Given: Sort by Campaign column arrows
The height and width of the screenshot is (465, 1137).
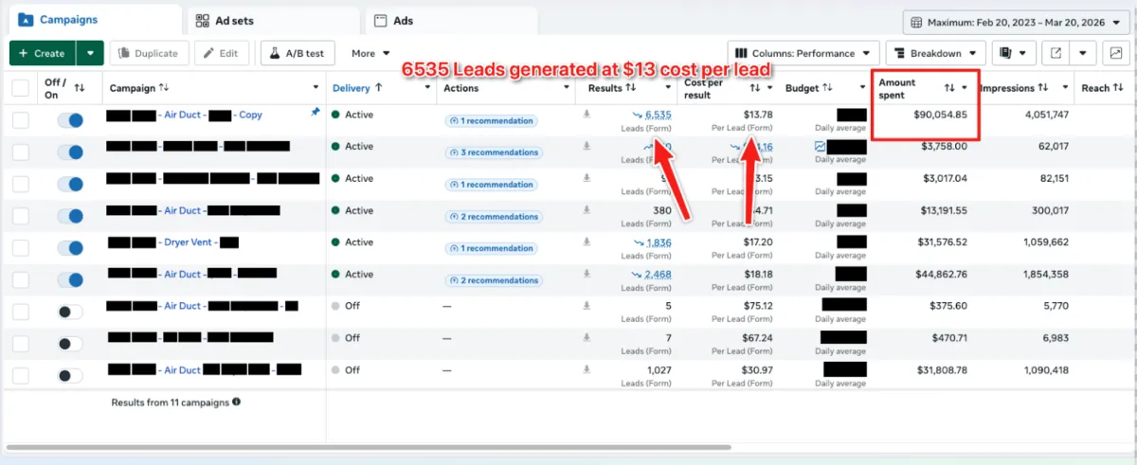Looking at the screenshot, I should [164, 88].
